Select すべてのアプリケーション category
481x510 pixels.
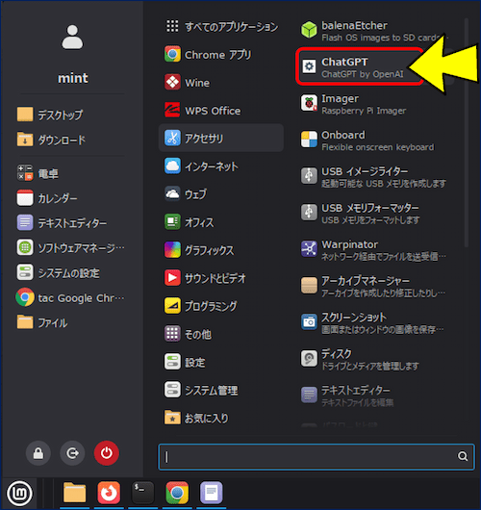(x=221, y=27)
